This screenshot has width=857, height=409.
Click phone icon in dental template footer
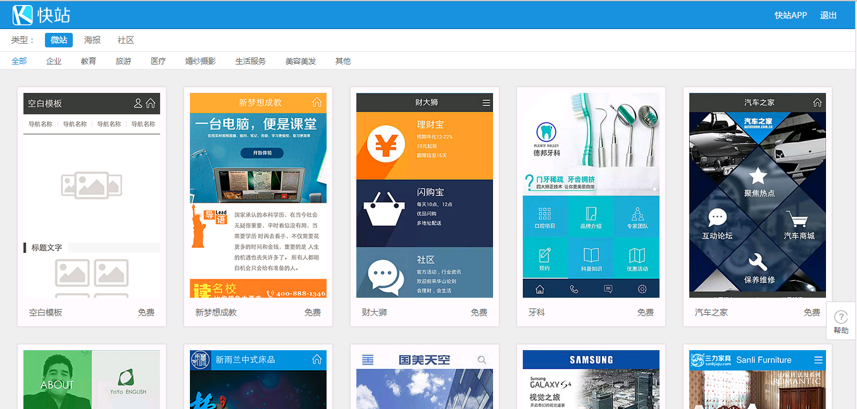click(574, 290)
